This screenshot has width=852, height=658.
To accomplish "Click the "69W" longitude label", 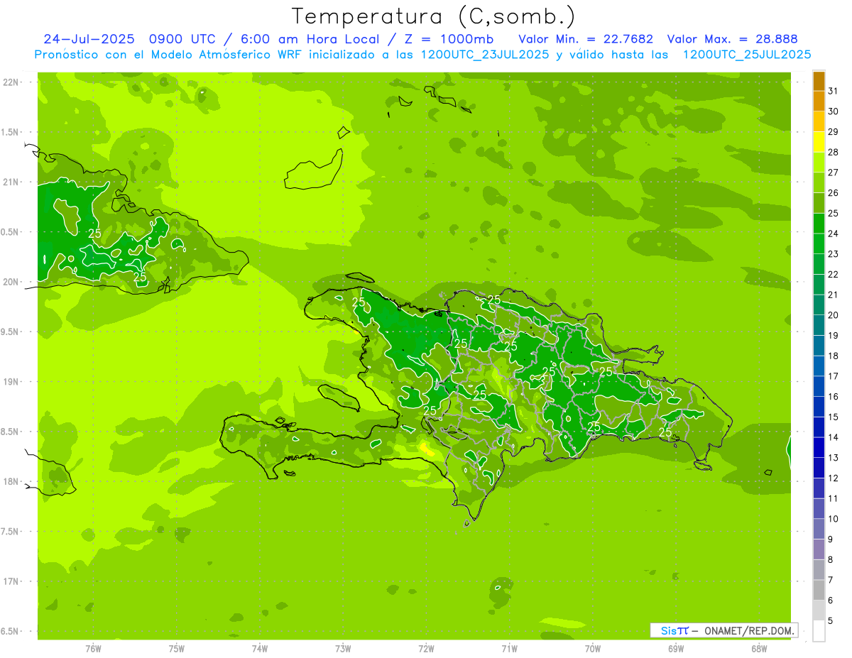I will pyautogui.click(x=676, y=649).
